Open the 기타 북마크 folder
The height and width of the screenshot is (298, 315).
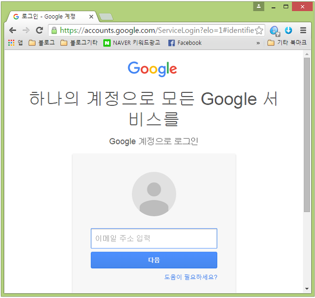click(287, 43)
